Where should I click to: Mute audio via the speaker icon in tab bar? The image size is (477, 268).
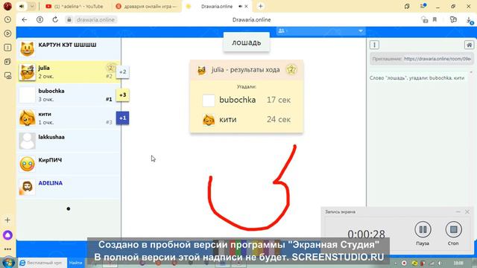[22, 7]
